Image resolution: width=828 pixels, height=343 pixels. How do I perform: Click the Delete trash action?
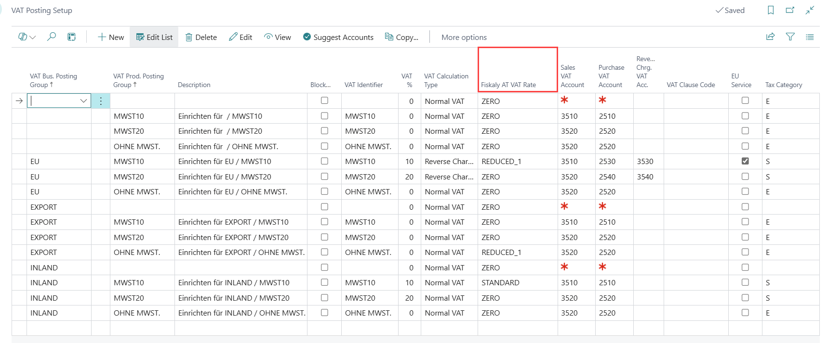[201, 37]
